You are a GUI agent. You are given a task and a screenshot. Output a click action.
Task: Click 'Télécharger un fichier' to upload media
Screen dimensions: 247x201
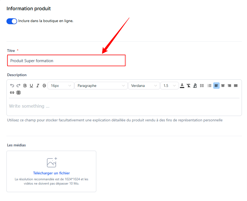51,173
